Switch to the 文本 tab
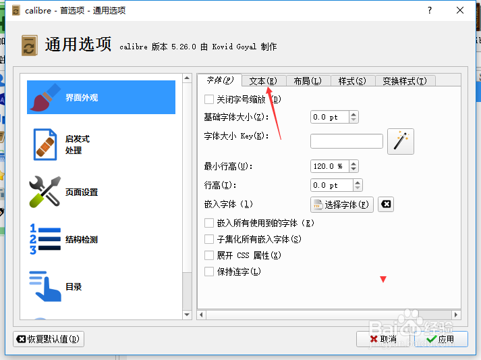The height and width of the screenshot is (360, 481). tap(264, 81)
